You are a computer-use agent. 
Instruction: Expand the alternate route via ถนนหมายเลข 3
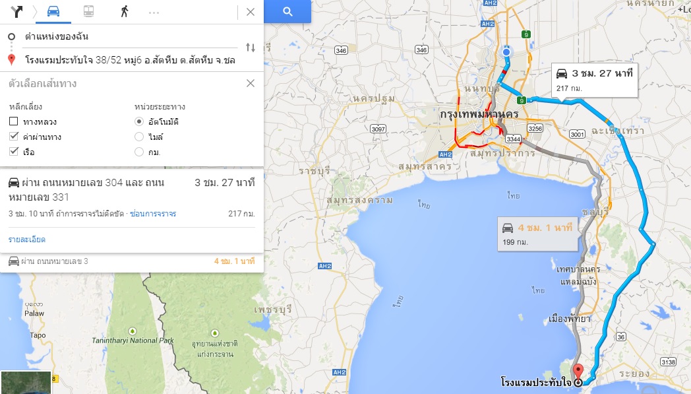coord(132,261)
